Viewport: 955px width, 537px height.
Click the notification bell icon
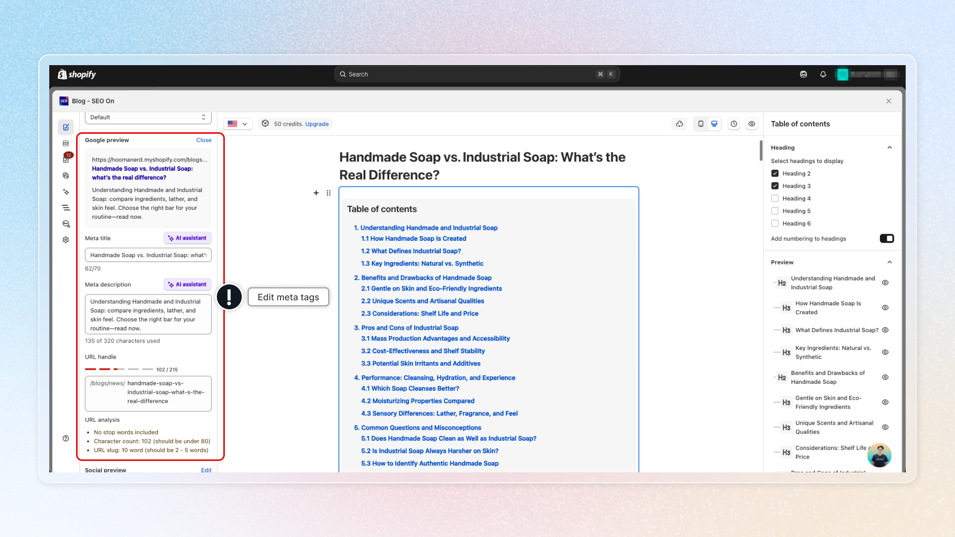point(823,75)
